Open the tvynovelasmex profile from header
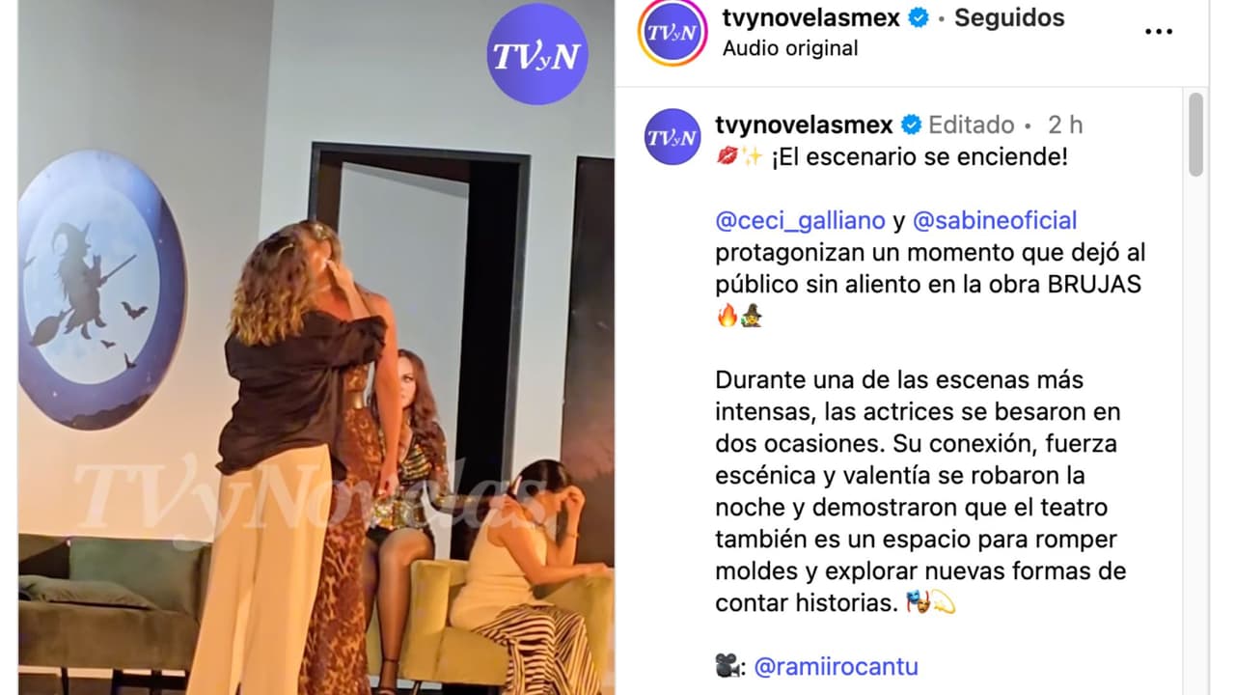1235x695 pixels. coord(811,17)
